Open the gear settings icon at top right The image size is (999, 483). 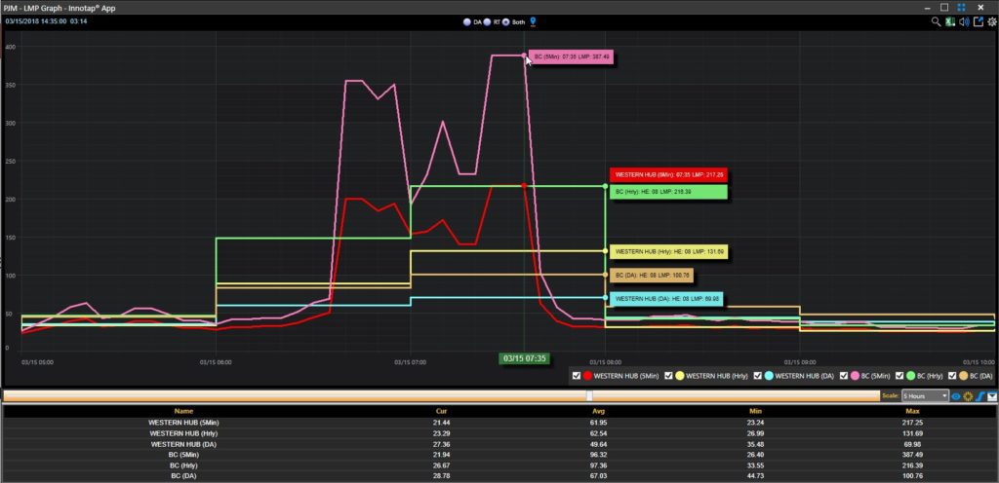click(x=991, y=21)
